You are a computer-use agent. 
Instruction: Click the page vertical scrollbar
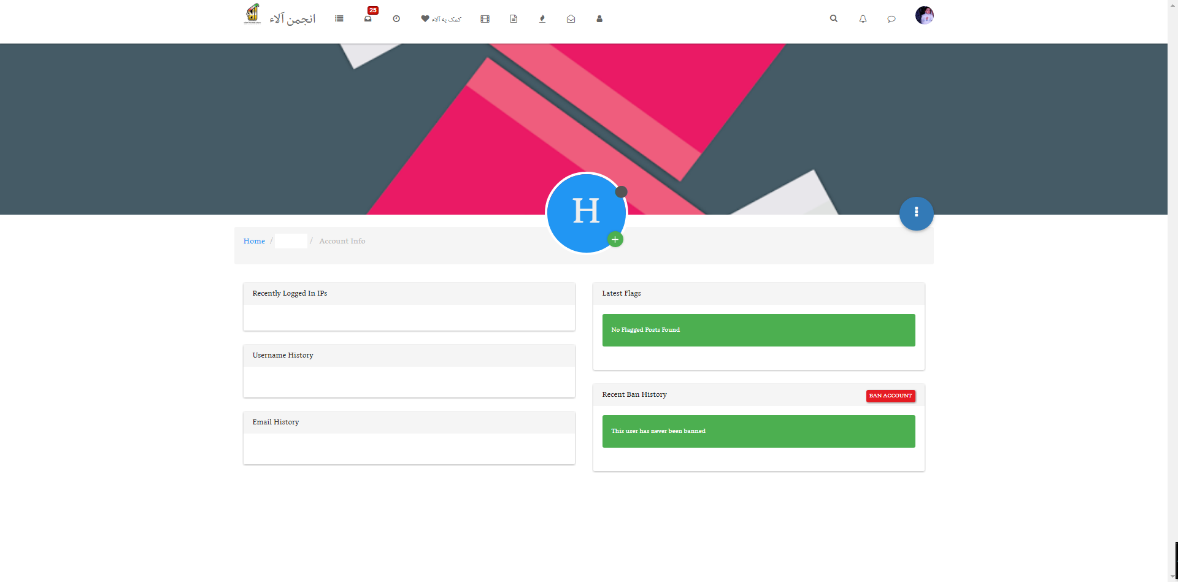point(1172,291)
